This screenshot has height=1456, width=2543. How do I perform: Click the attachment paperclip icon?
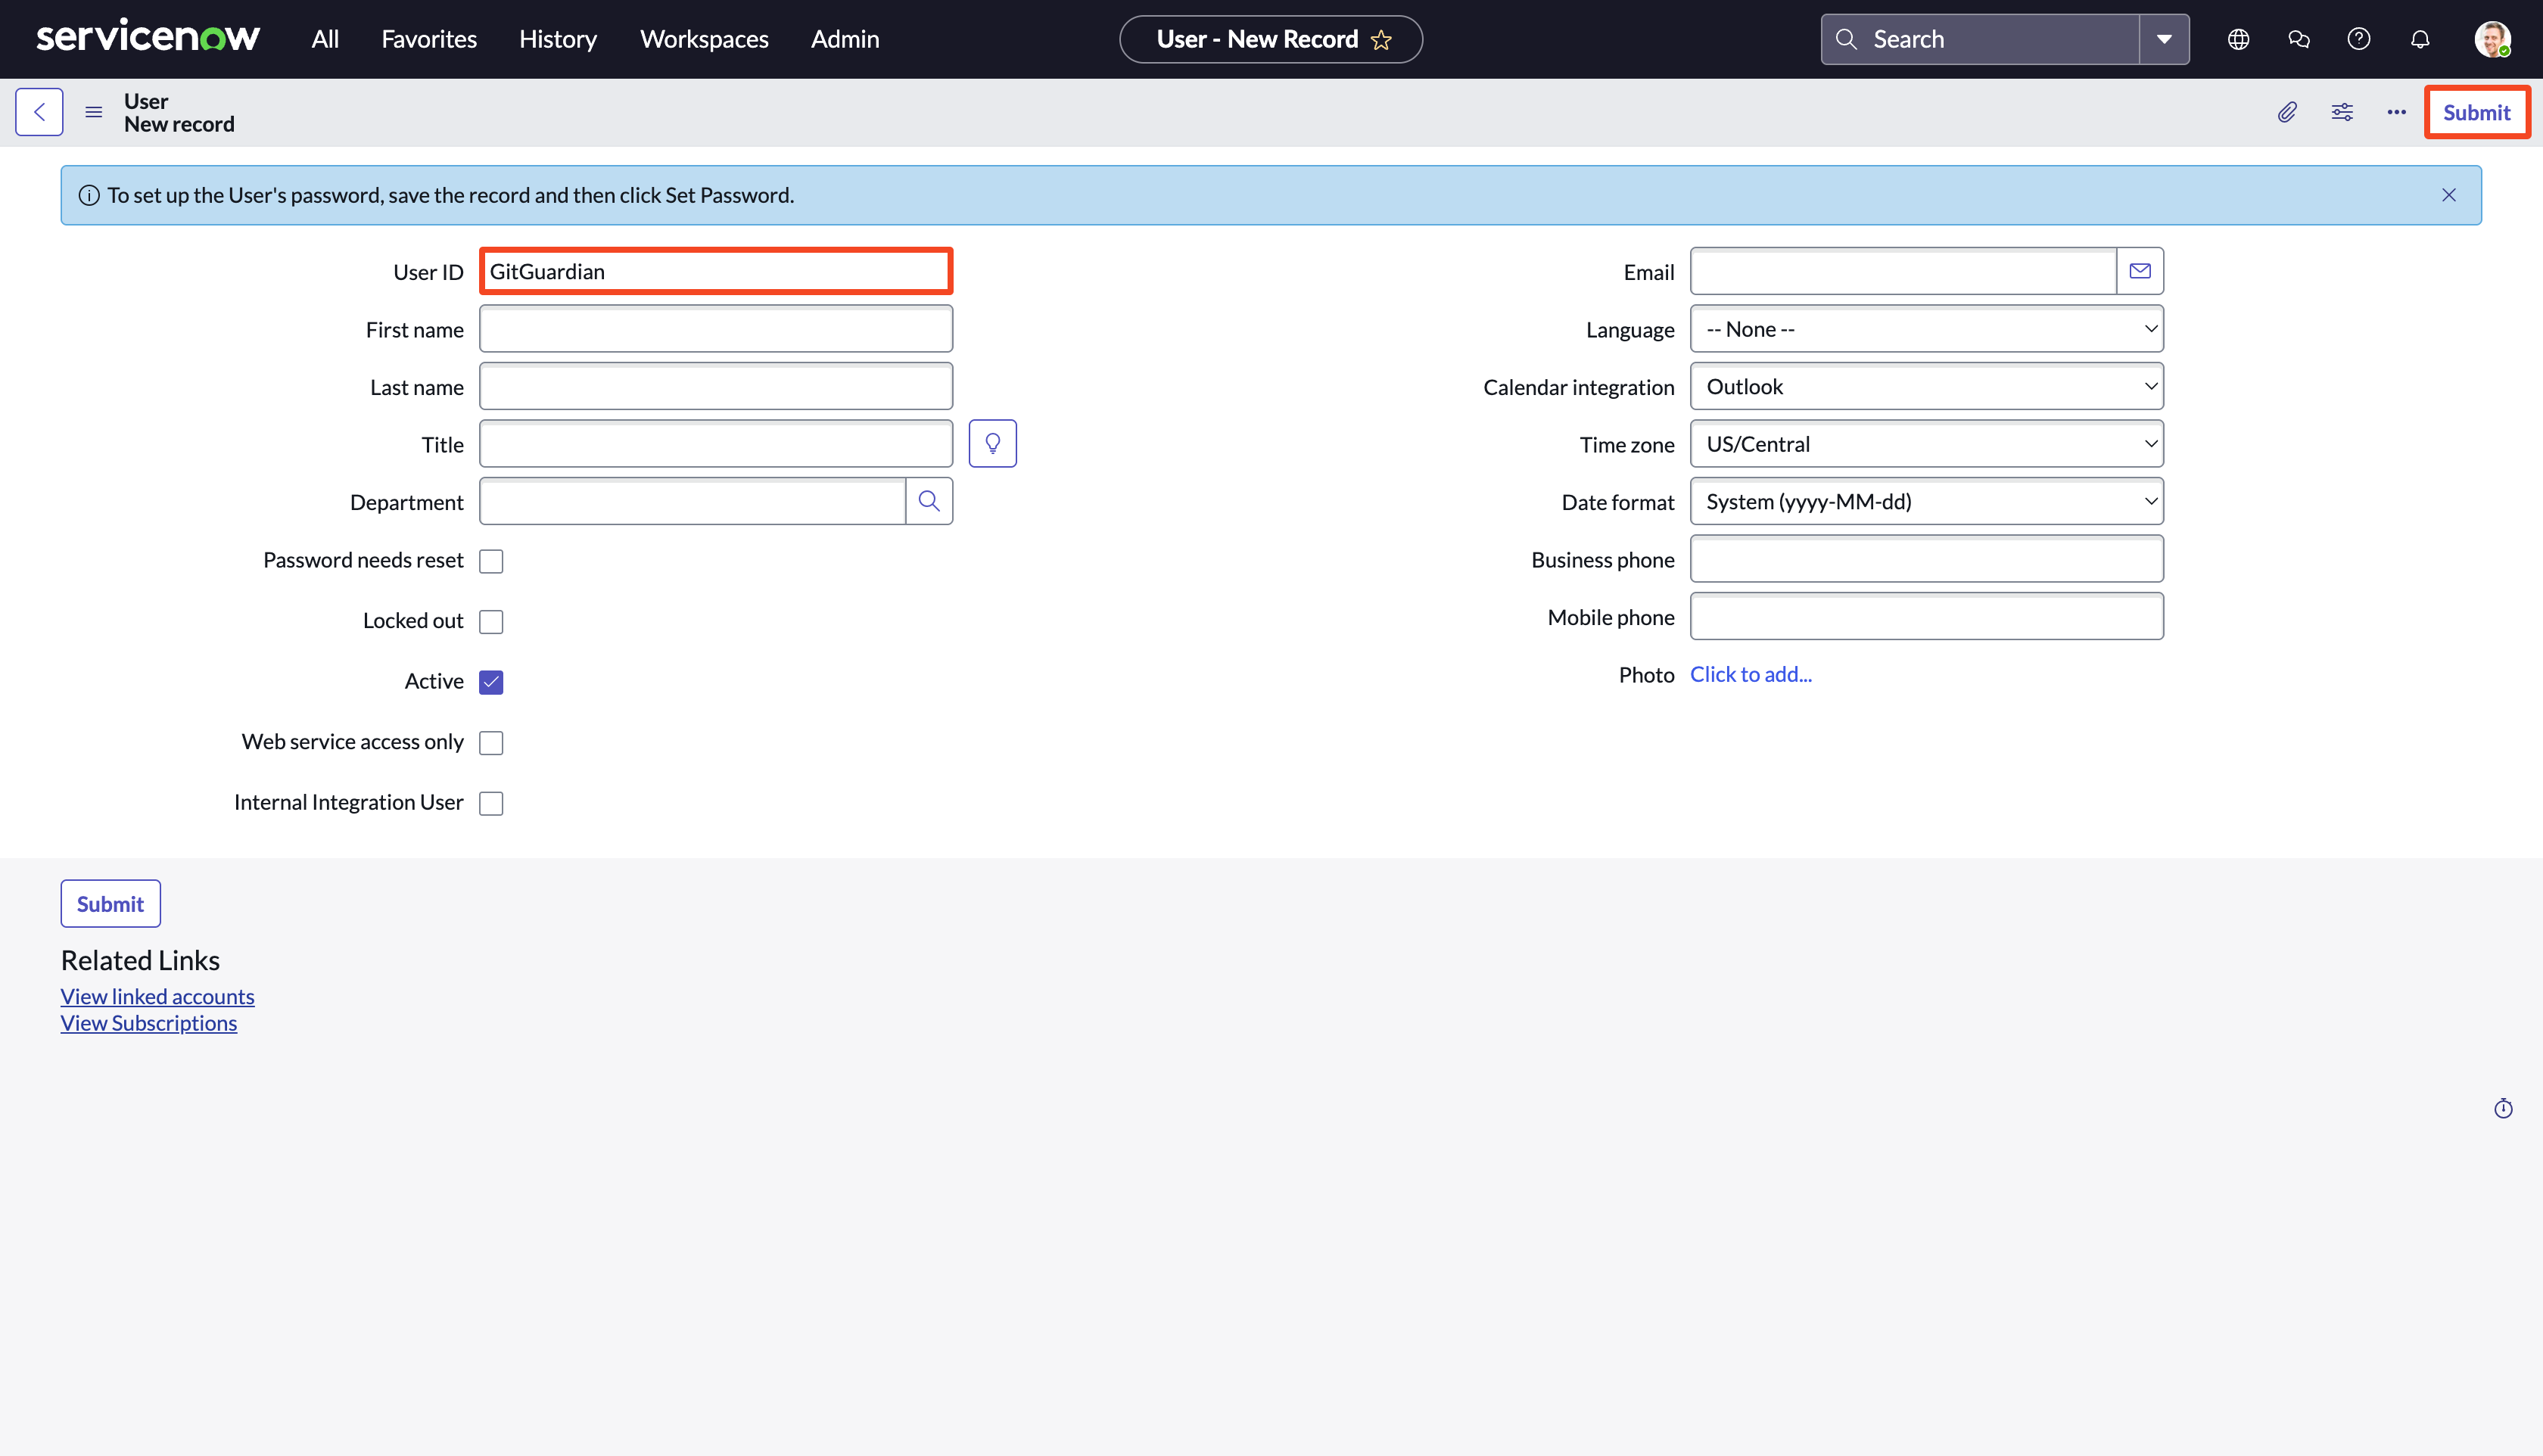coord(2288,112)
